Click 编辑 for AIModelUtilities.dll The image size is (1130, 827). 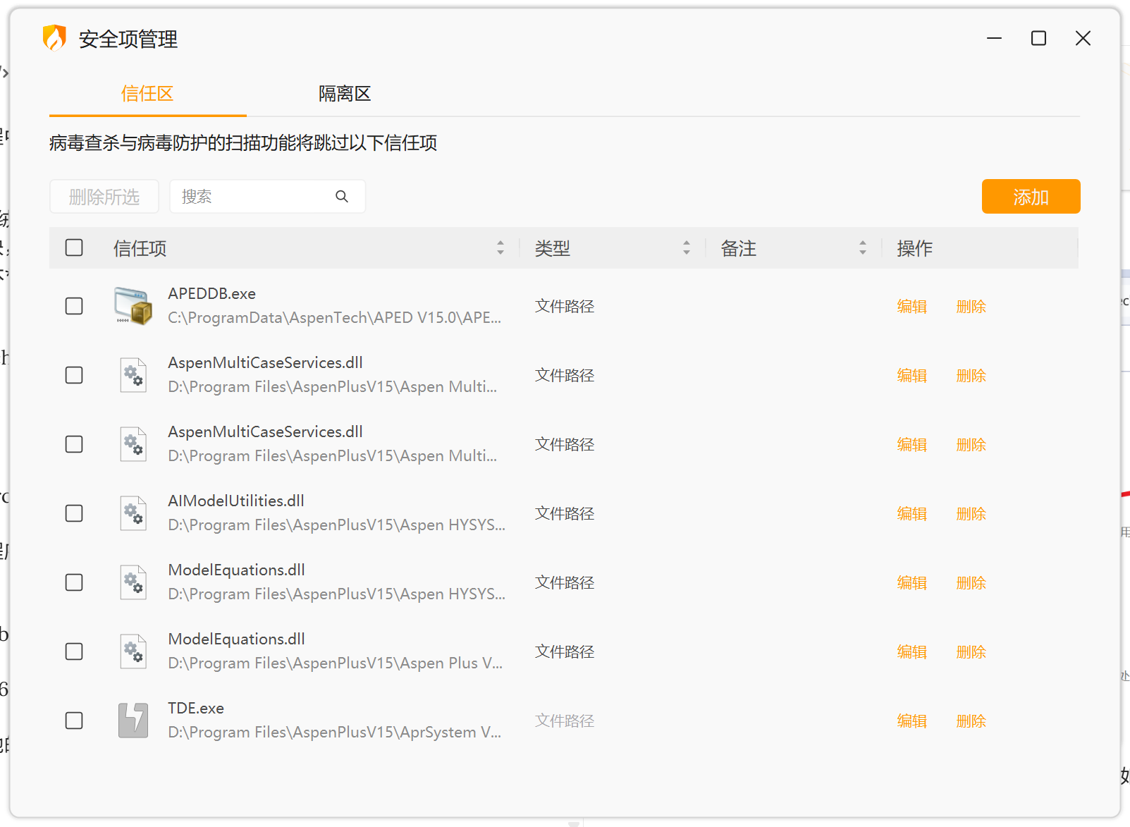(x=911, y=513)
